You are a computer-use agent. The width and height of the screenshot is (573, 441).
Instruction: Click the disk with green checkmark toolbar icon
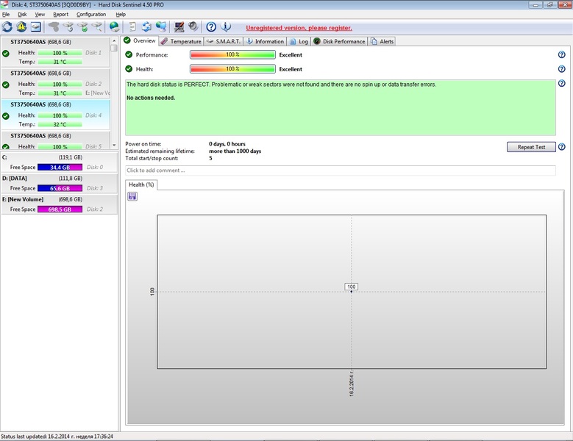click(x=83, y=26)
